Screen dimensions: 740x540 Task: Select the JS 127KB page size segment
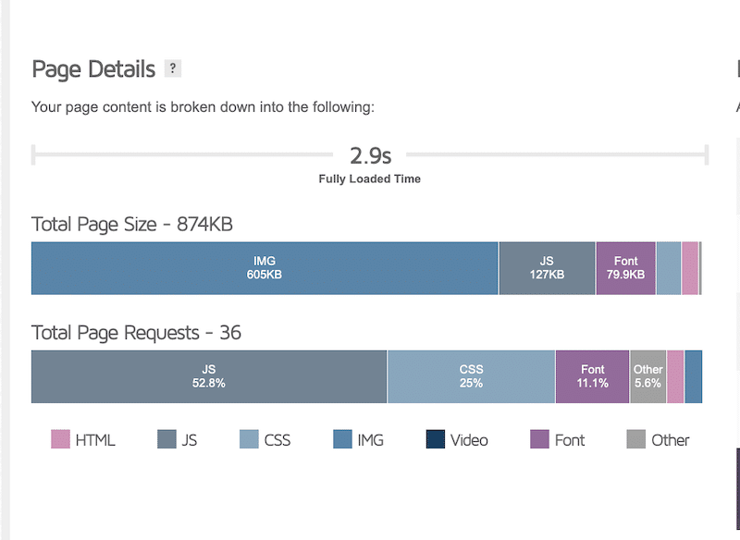point(547,268)
